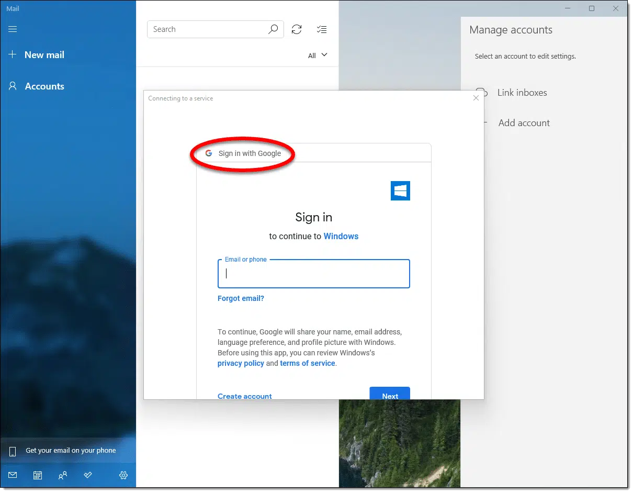The height and width of the screenshot is (493, 633).
Task: Click the Google G logo
Action: tap(209, 153)
